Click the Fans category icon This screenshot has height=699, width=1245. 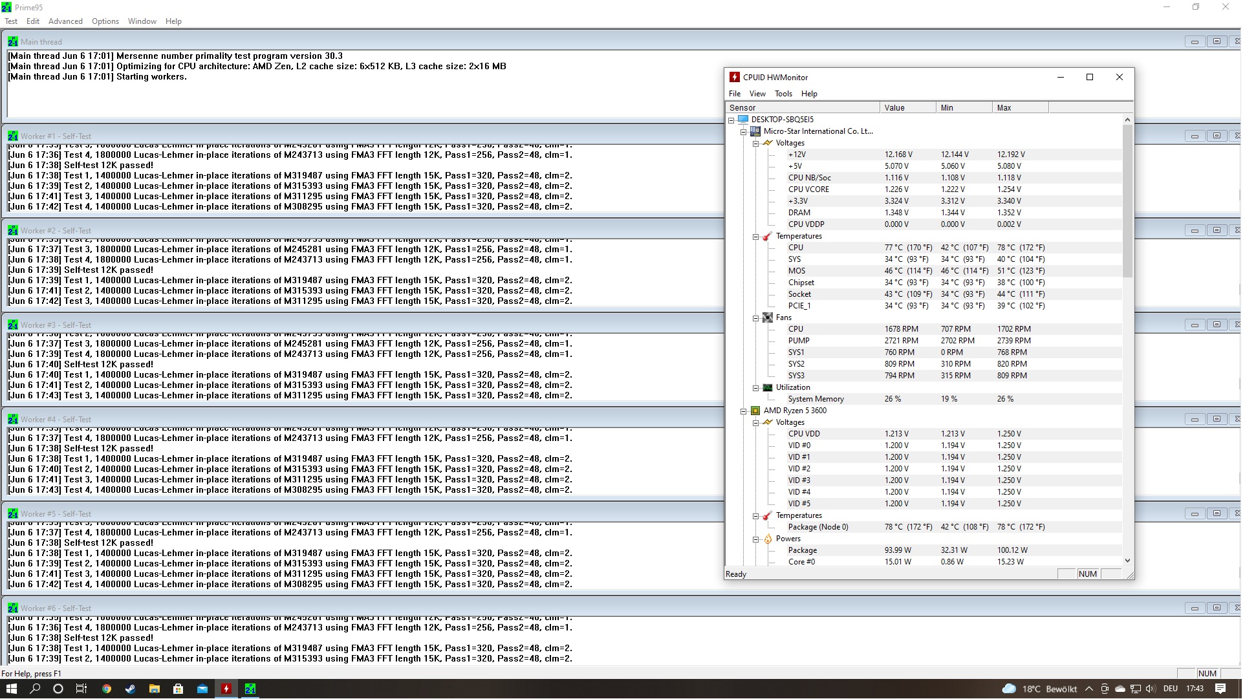[x=767, y=318]
